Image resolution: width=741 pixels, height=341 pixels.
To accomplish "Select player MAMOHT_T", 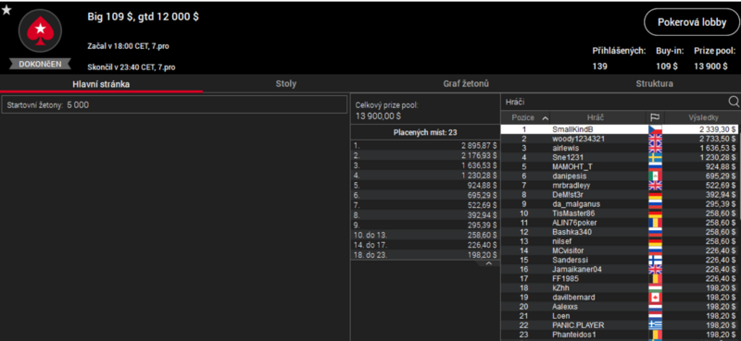I will (x=619, y=166).
